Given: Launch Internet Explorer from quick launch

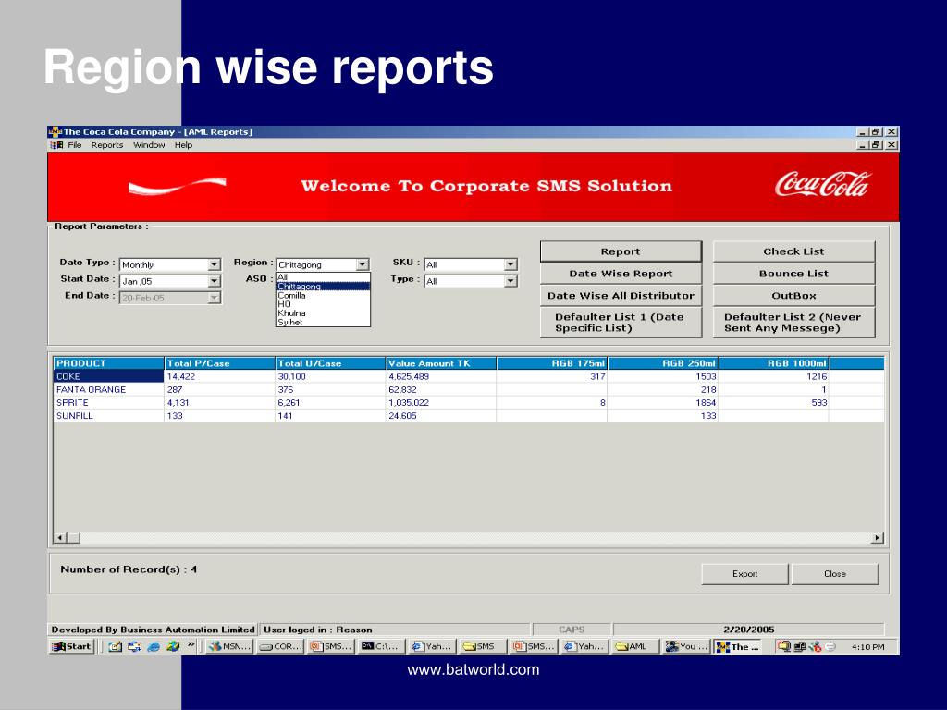Looking at the screenshot, I should point(154,646).
